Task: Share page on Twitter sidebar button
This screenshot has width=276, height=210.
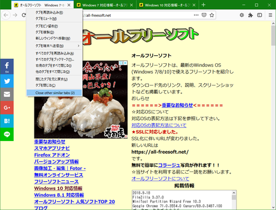Action: (7, 81)
